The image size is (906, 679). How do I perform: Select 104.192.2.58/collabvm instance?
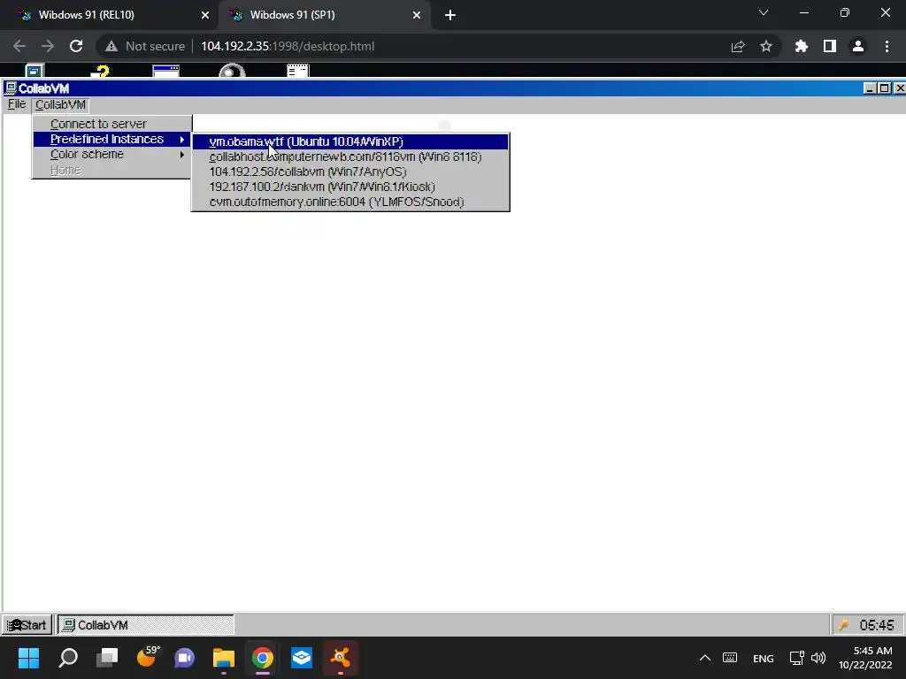[350, 172]
